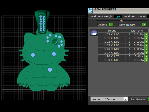Screen dimensions: 149x112
Task: Select the 1.70 X 1.70 size cell
Action: (x=112, y=56)
